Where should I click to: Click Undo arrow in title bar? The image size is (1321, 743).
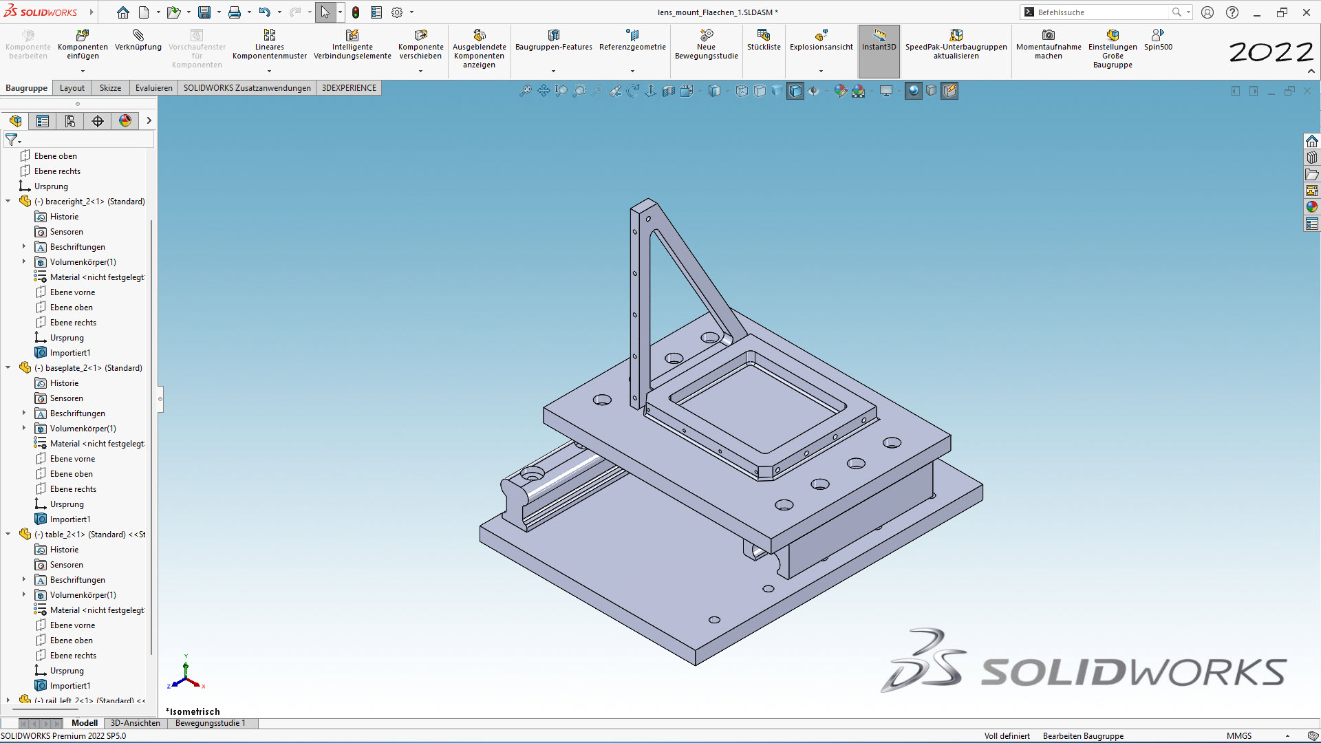(x=264, y=12)
